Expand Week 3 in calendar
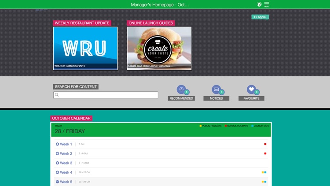 click(57, 163)
